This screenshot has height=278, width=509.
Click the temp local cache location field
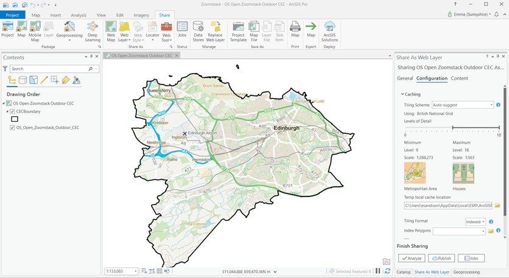click(448, 206)
